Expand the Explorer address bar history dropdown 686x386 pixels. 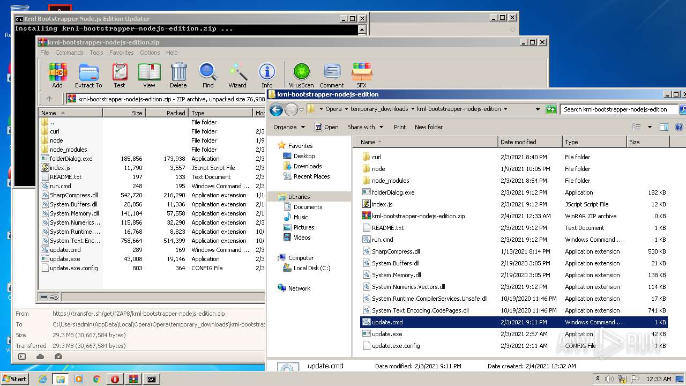click(x=538, y=109)
